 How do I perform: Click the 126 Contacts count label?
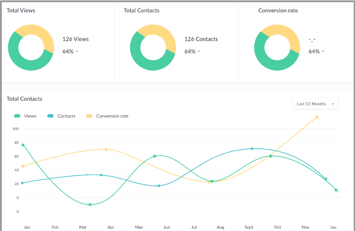[x=201, y=39]
